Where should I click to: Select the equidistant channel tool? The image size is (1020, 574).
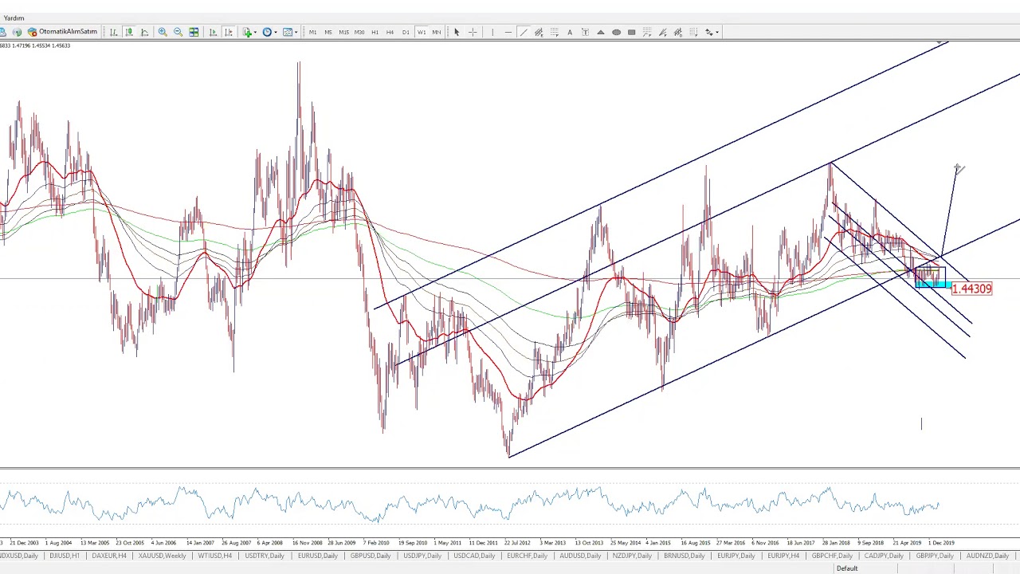coord(539,32)
